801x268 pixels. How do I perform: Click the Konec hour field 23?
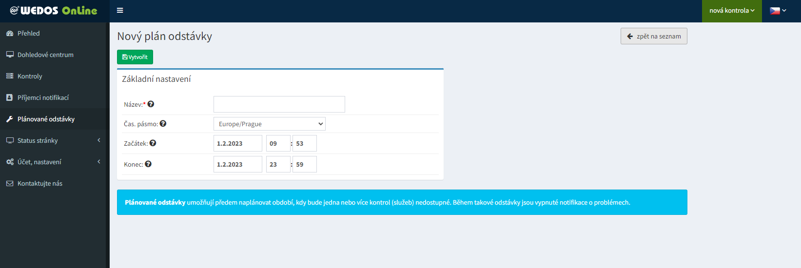click(278, 164)
